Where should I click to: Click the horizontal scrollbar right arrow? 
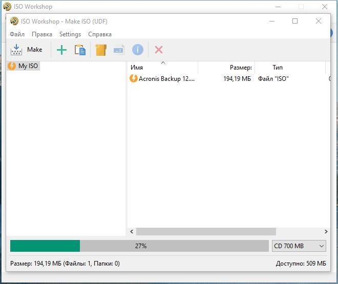[326, 232]
